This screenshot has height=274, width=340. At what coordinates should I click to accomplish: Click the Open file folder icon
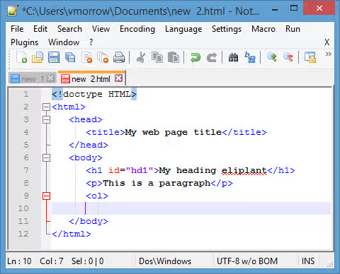click(x=38, y=57)
